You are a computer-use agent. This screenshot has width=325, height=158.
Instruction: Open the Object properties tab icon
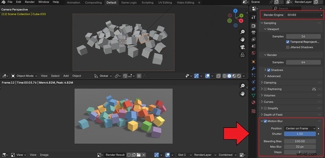[253, 62]
